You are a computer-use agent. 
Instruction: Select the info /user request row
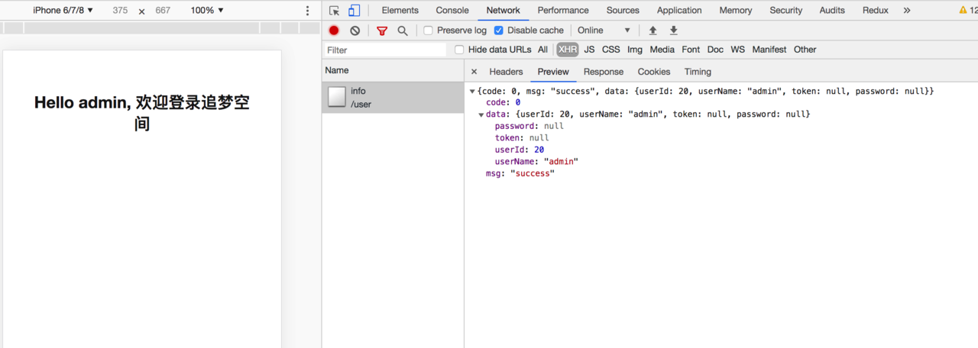pos(393,98)
